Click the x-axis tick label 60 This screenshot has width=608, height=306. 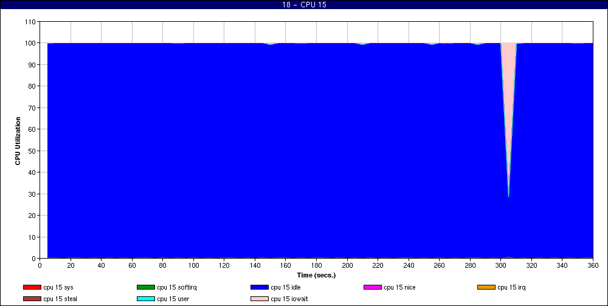(132, 265)
